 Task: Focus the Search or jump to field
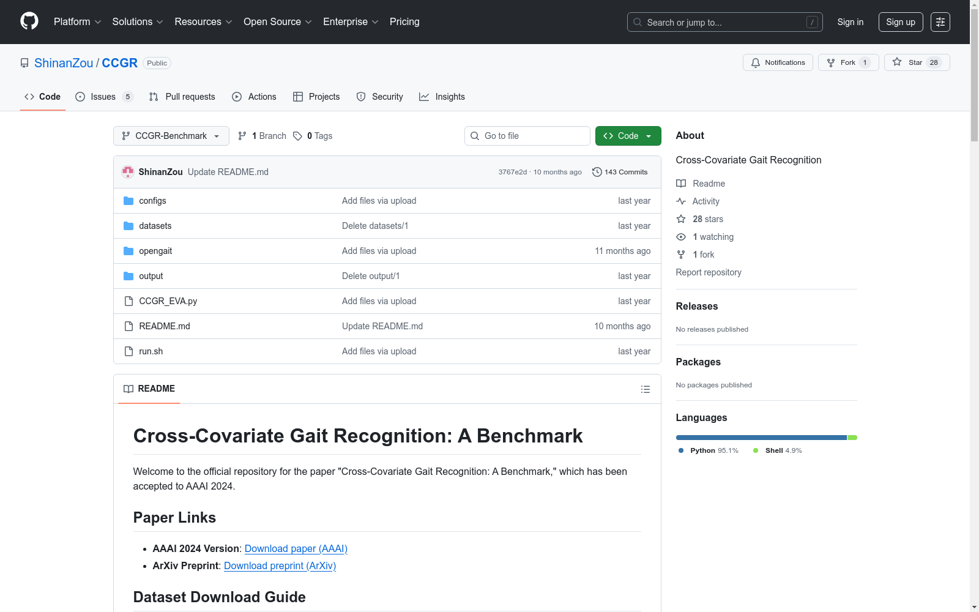click(725, 22)
